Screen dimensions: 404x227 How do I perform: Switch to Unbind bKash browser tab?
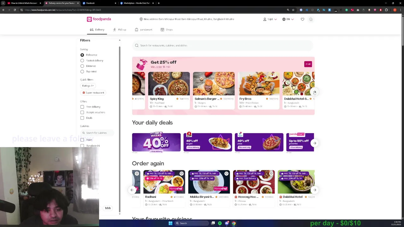24,3
